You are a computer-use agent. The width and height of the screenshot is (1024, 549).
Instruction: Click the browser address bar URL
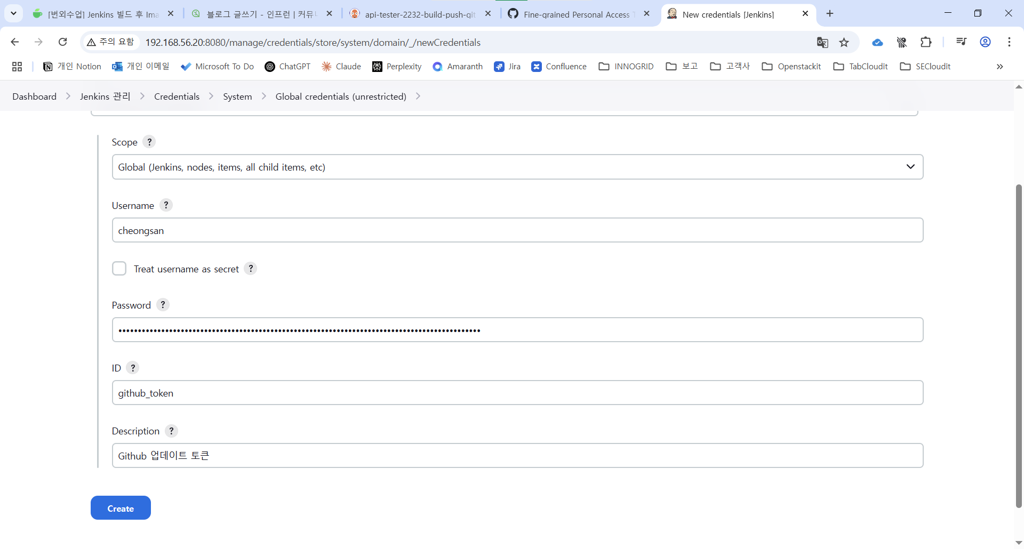pos(313,42)
